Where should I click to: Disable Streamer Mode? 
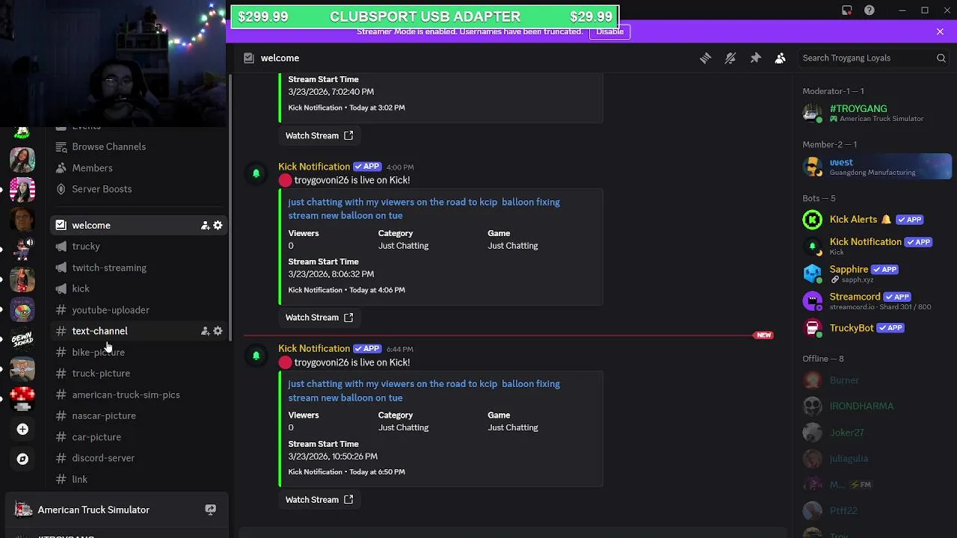[x=609, y=31]
